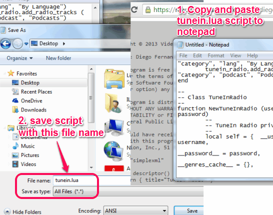Viewport: 273px width, 215px height.
Task: Click the user profile folder icon
Action: pos(114,103)
